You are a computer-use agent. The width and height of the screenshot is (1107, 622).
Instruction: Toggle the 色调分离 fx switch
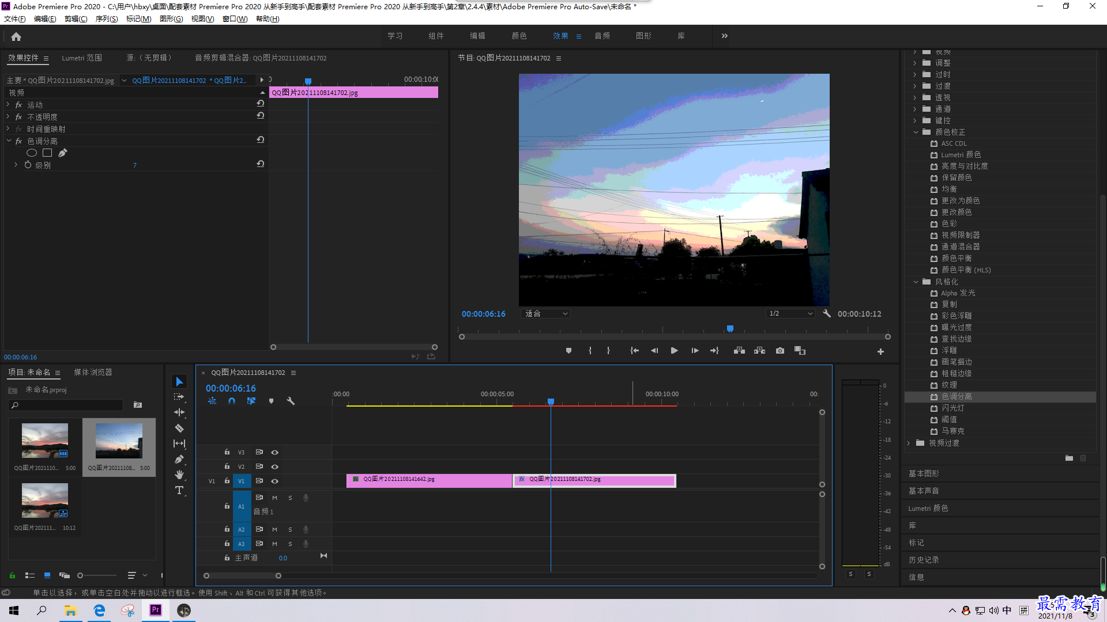tap(19, 141)
